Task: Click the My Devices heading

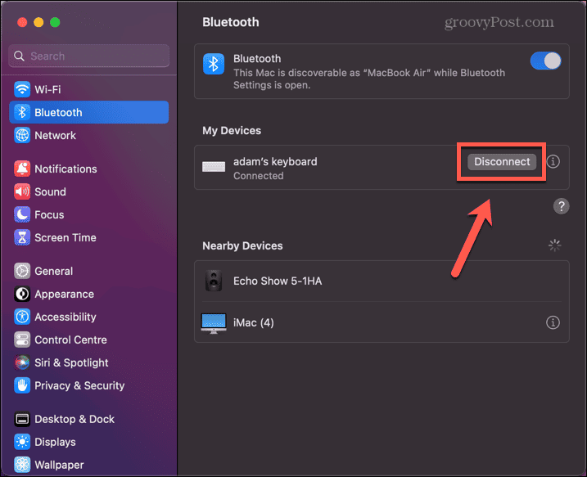Action: (232, 131)
